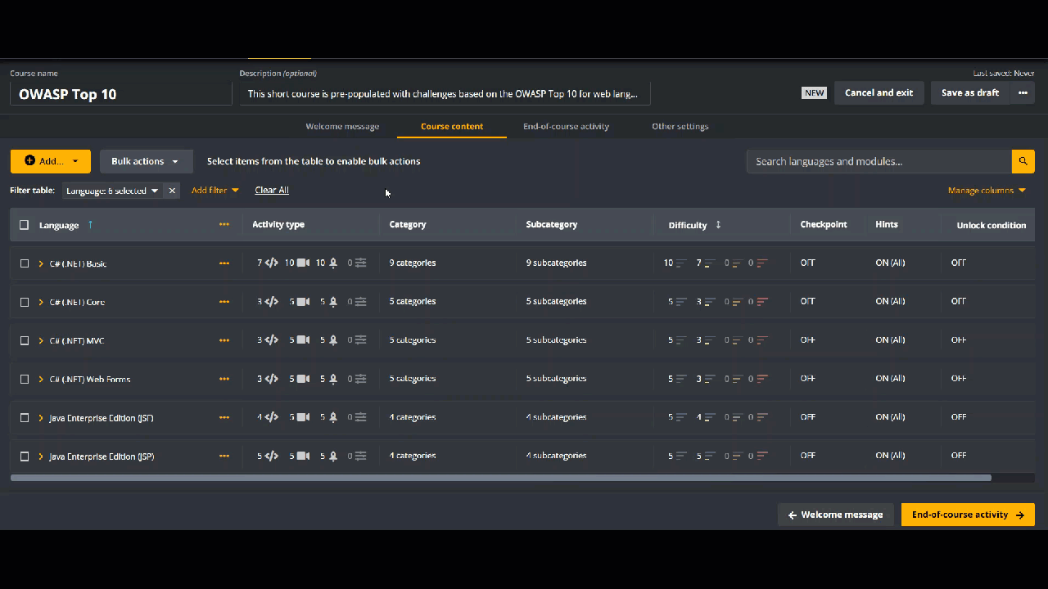
Task: Check the Java Enterprise Edition (JSF) row checkbox
Action: pyautogui.click(x=24, y=417)
